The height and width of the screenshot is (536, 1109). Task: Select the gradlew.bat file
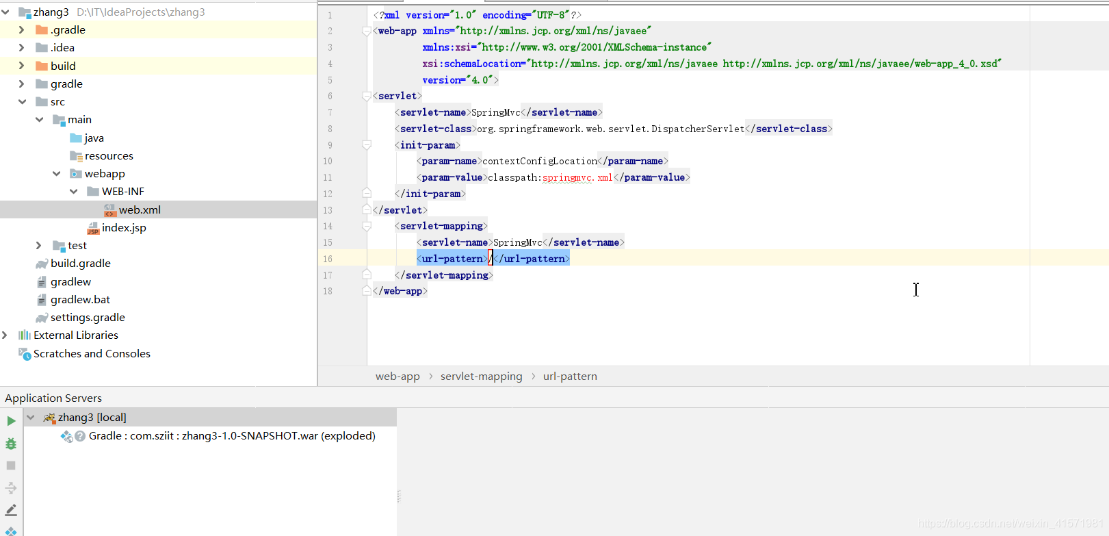80,300
